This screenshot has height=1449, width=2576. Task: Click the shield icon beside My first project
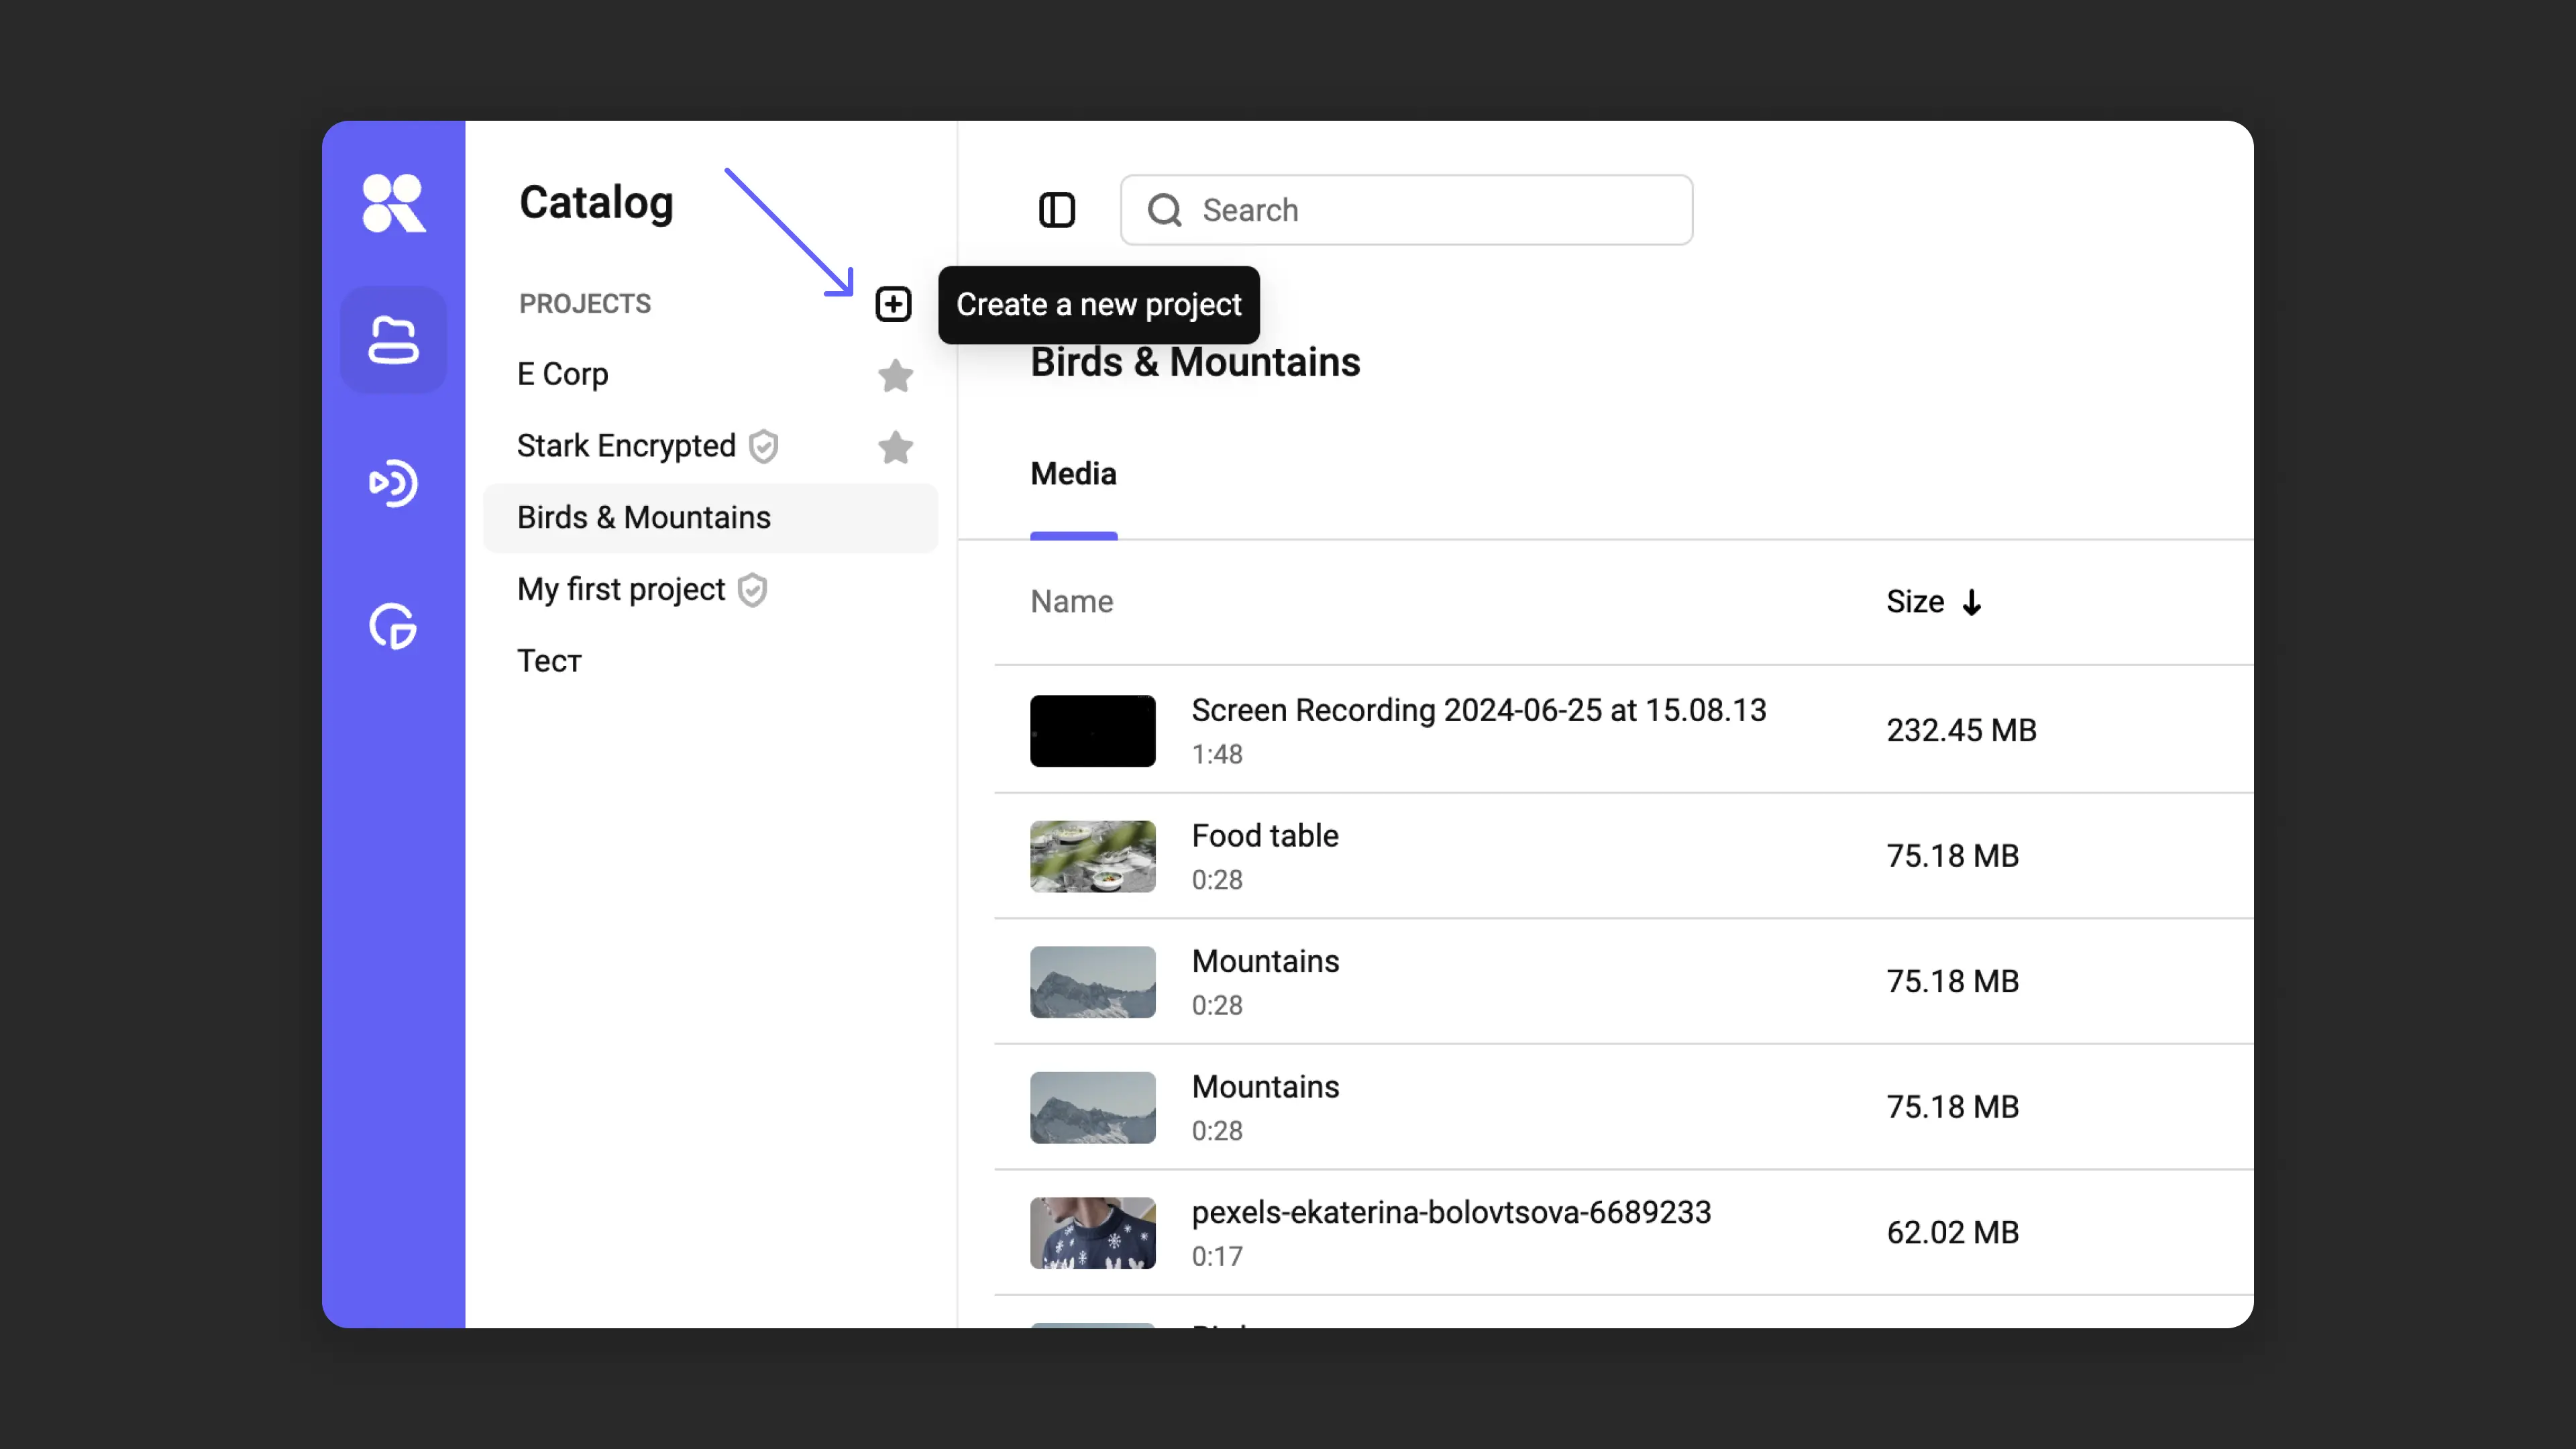(x=753, y=590)
